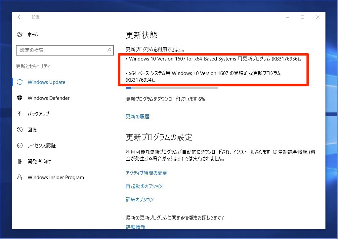
Task: Click the license activation checkmark icon
Action: click(x=20, y=145)
